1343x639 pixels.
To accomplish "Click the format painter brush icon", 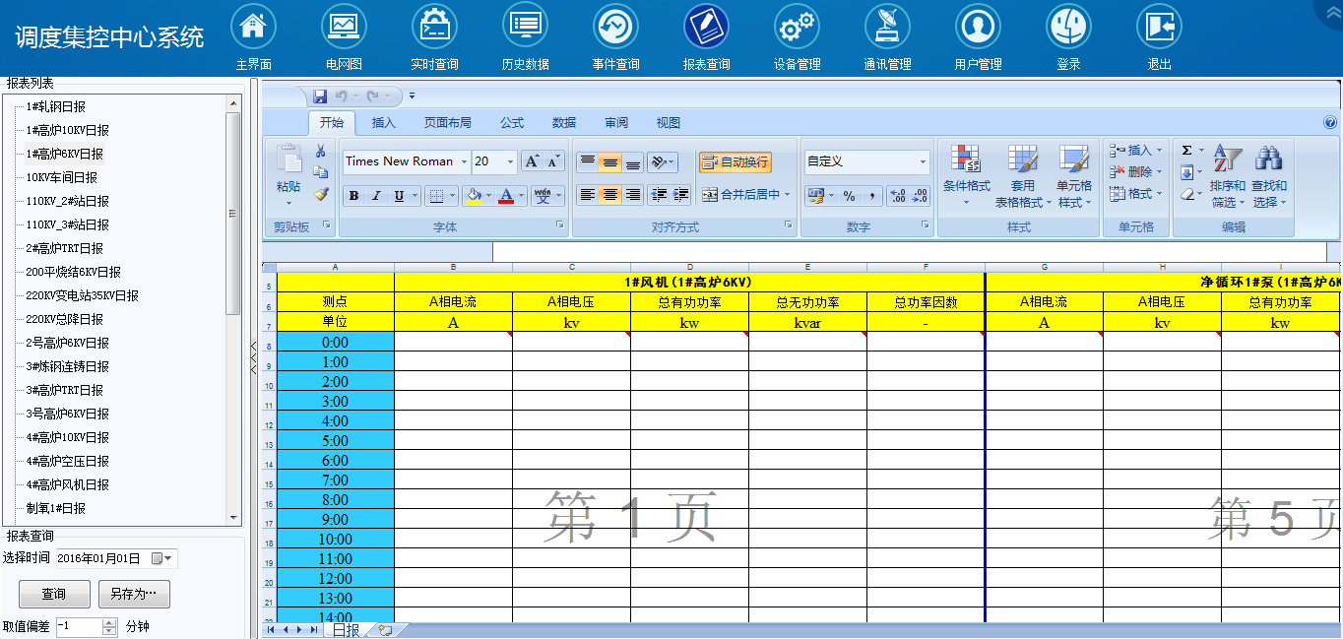I will [320, 194].
